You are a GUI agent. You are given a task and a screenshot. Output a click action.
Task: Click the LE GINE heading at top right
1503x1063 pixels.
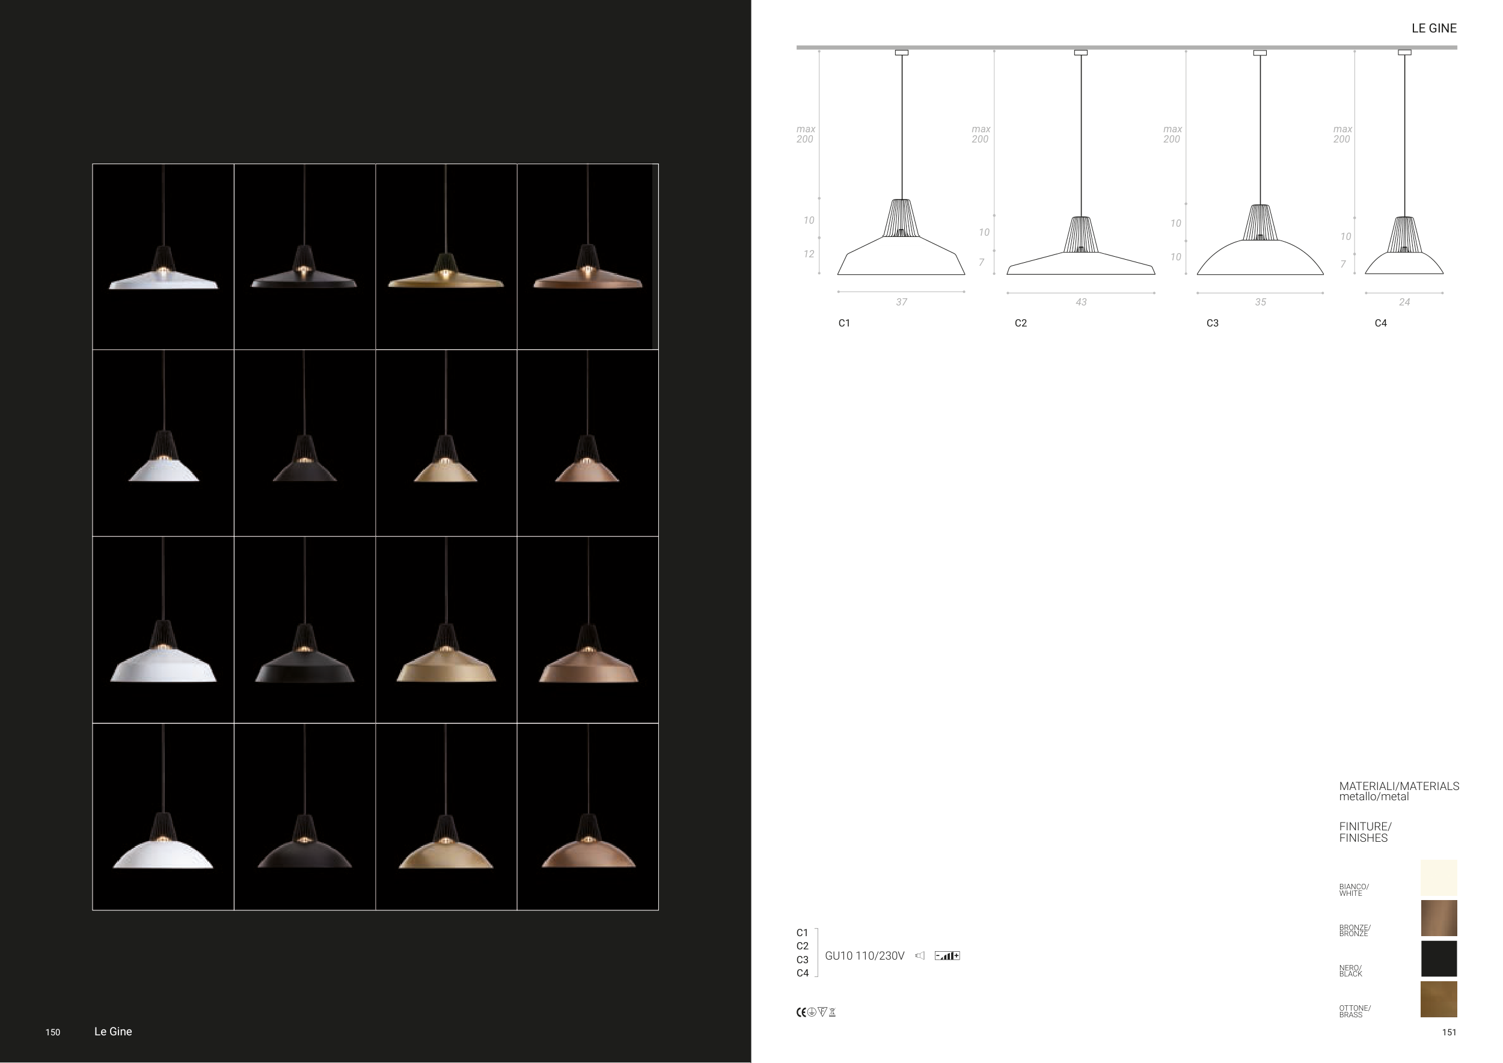[1434, 28]
